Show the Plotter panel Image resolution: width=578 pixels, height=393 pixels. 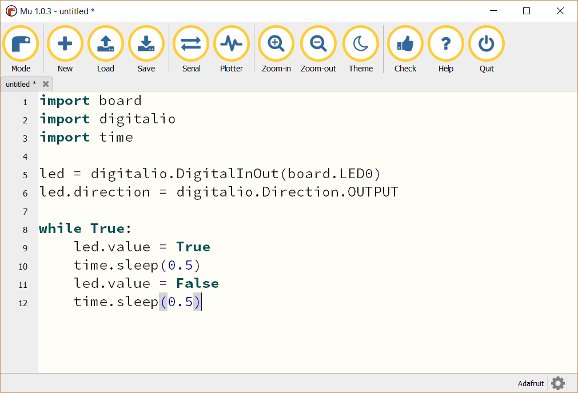pyautogui.click(x=232, y=45)
